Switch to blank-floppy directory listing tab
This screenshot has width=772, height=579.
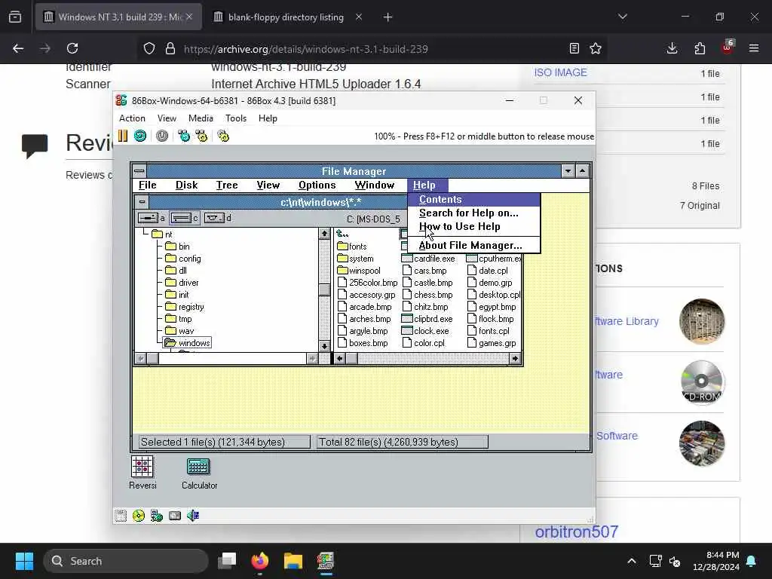pyautogui.click(x=286, y=17)
